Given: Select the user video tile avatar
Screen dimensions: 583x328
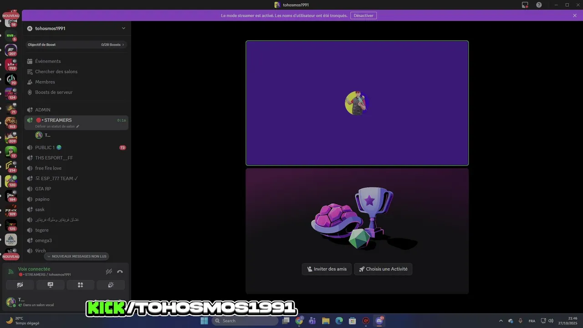Looking at the screenshot, I should tap(357, 103).
